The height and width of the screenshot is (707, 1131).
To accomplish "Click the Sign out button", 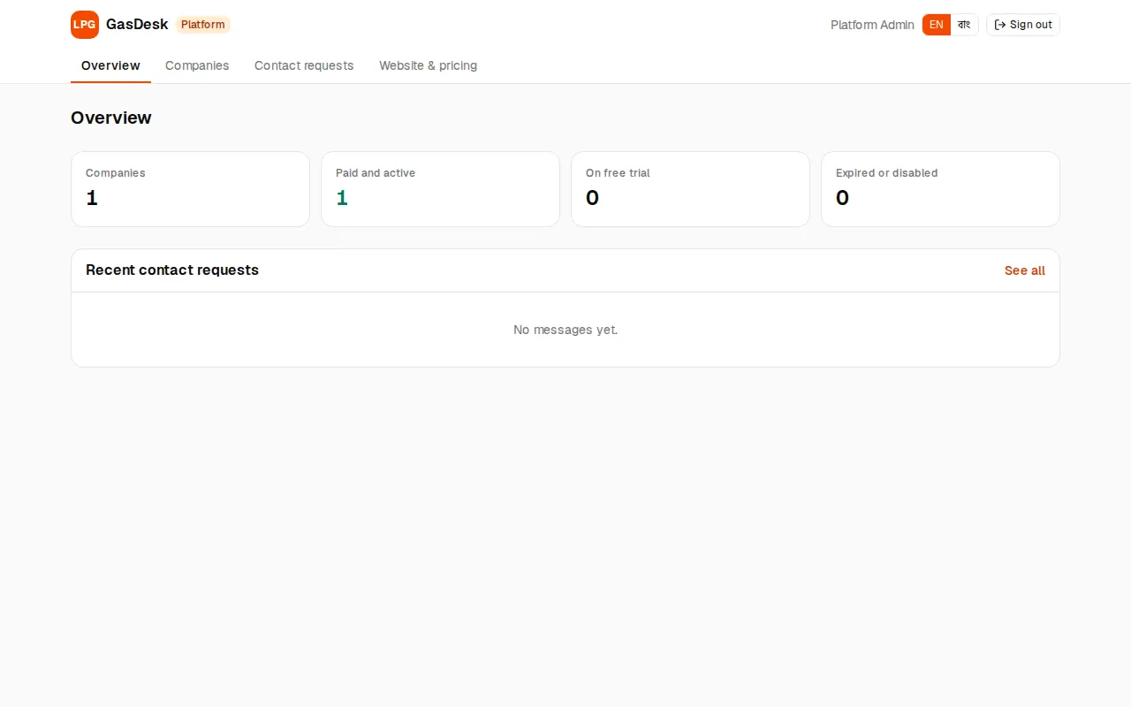I will [x=1023, y=25].
